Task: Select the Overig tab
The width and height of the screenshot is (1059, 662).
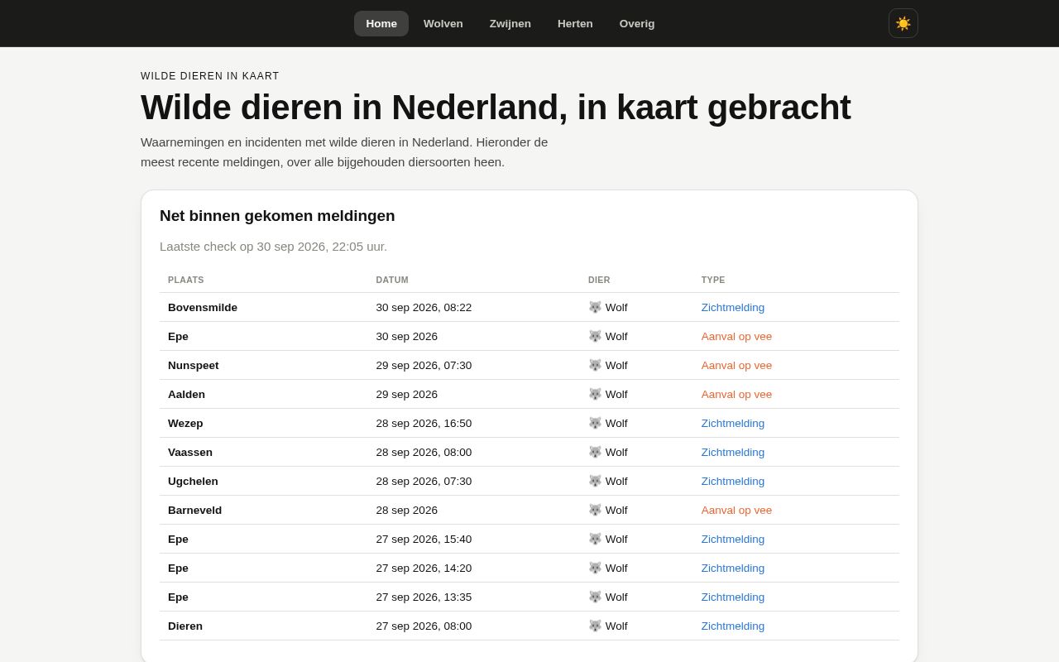Action: 637,23
